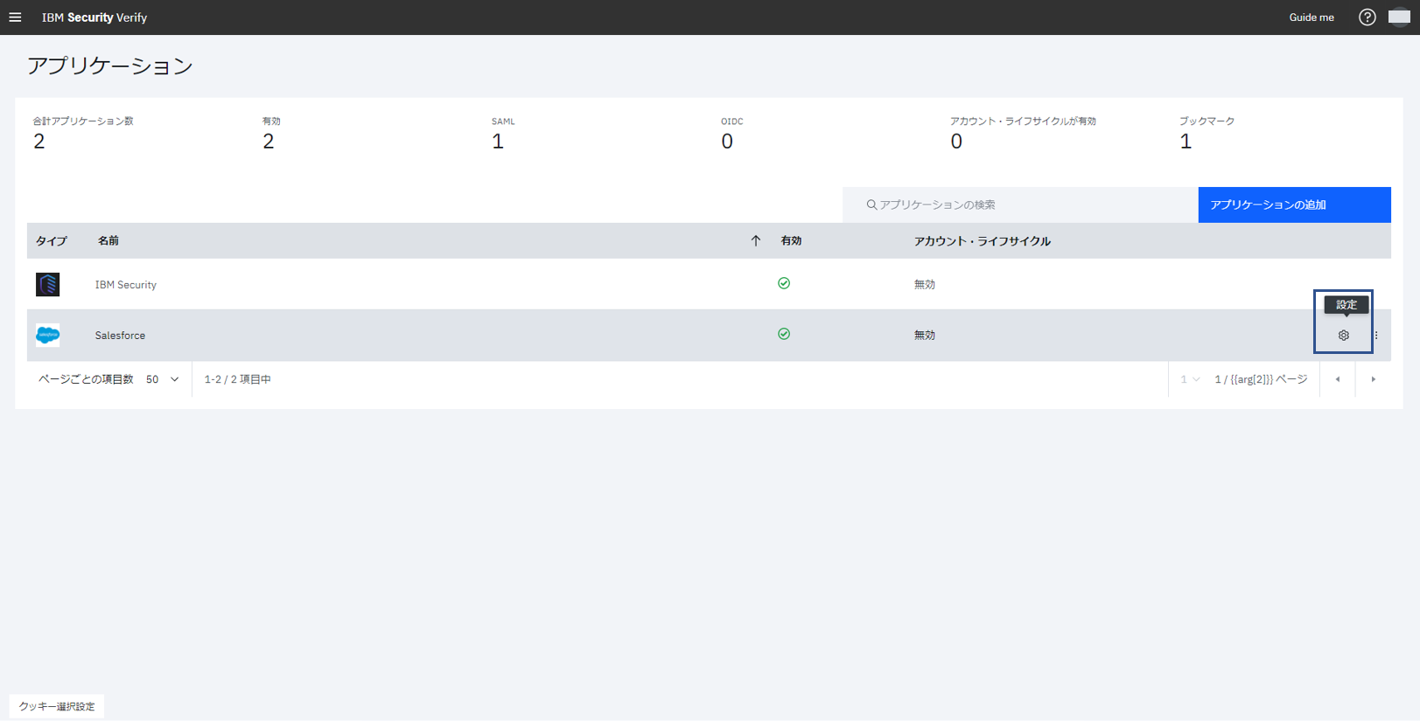Open the Salesforce row overflow menu
1420x721 pixels.
(1376, 336)
